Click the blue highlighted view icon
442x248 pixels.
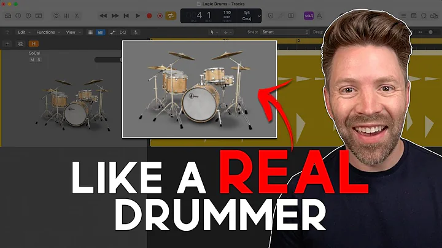click(100, 33)
